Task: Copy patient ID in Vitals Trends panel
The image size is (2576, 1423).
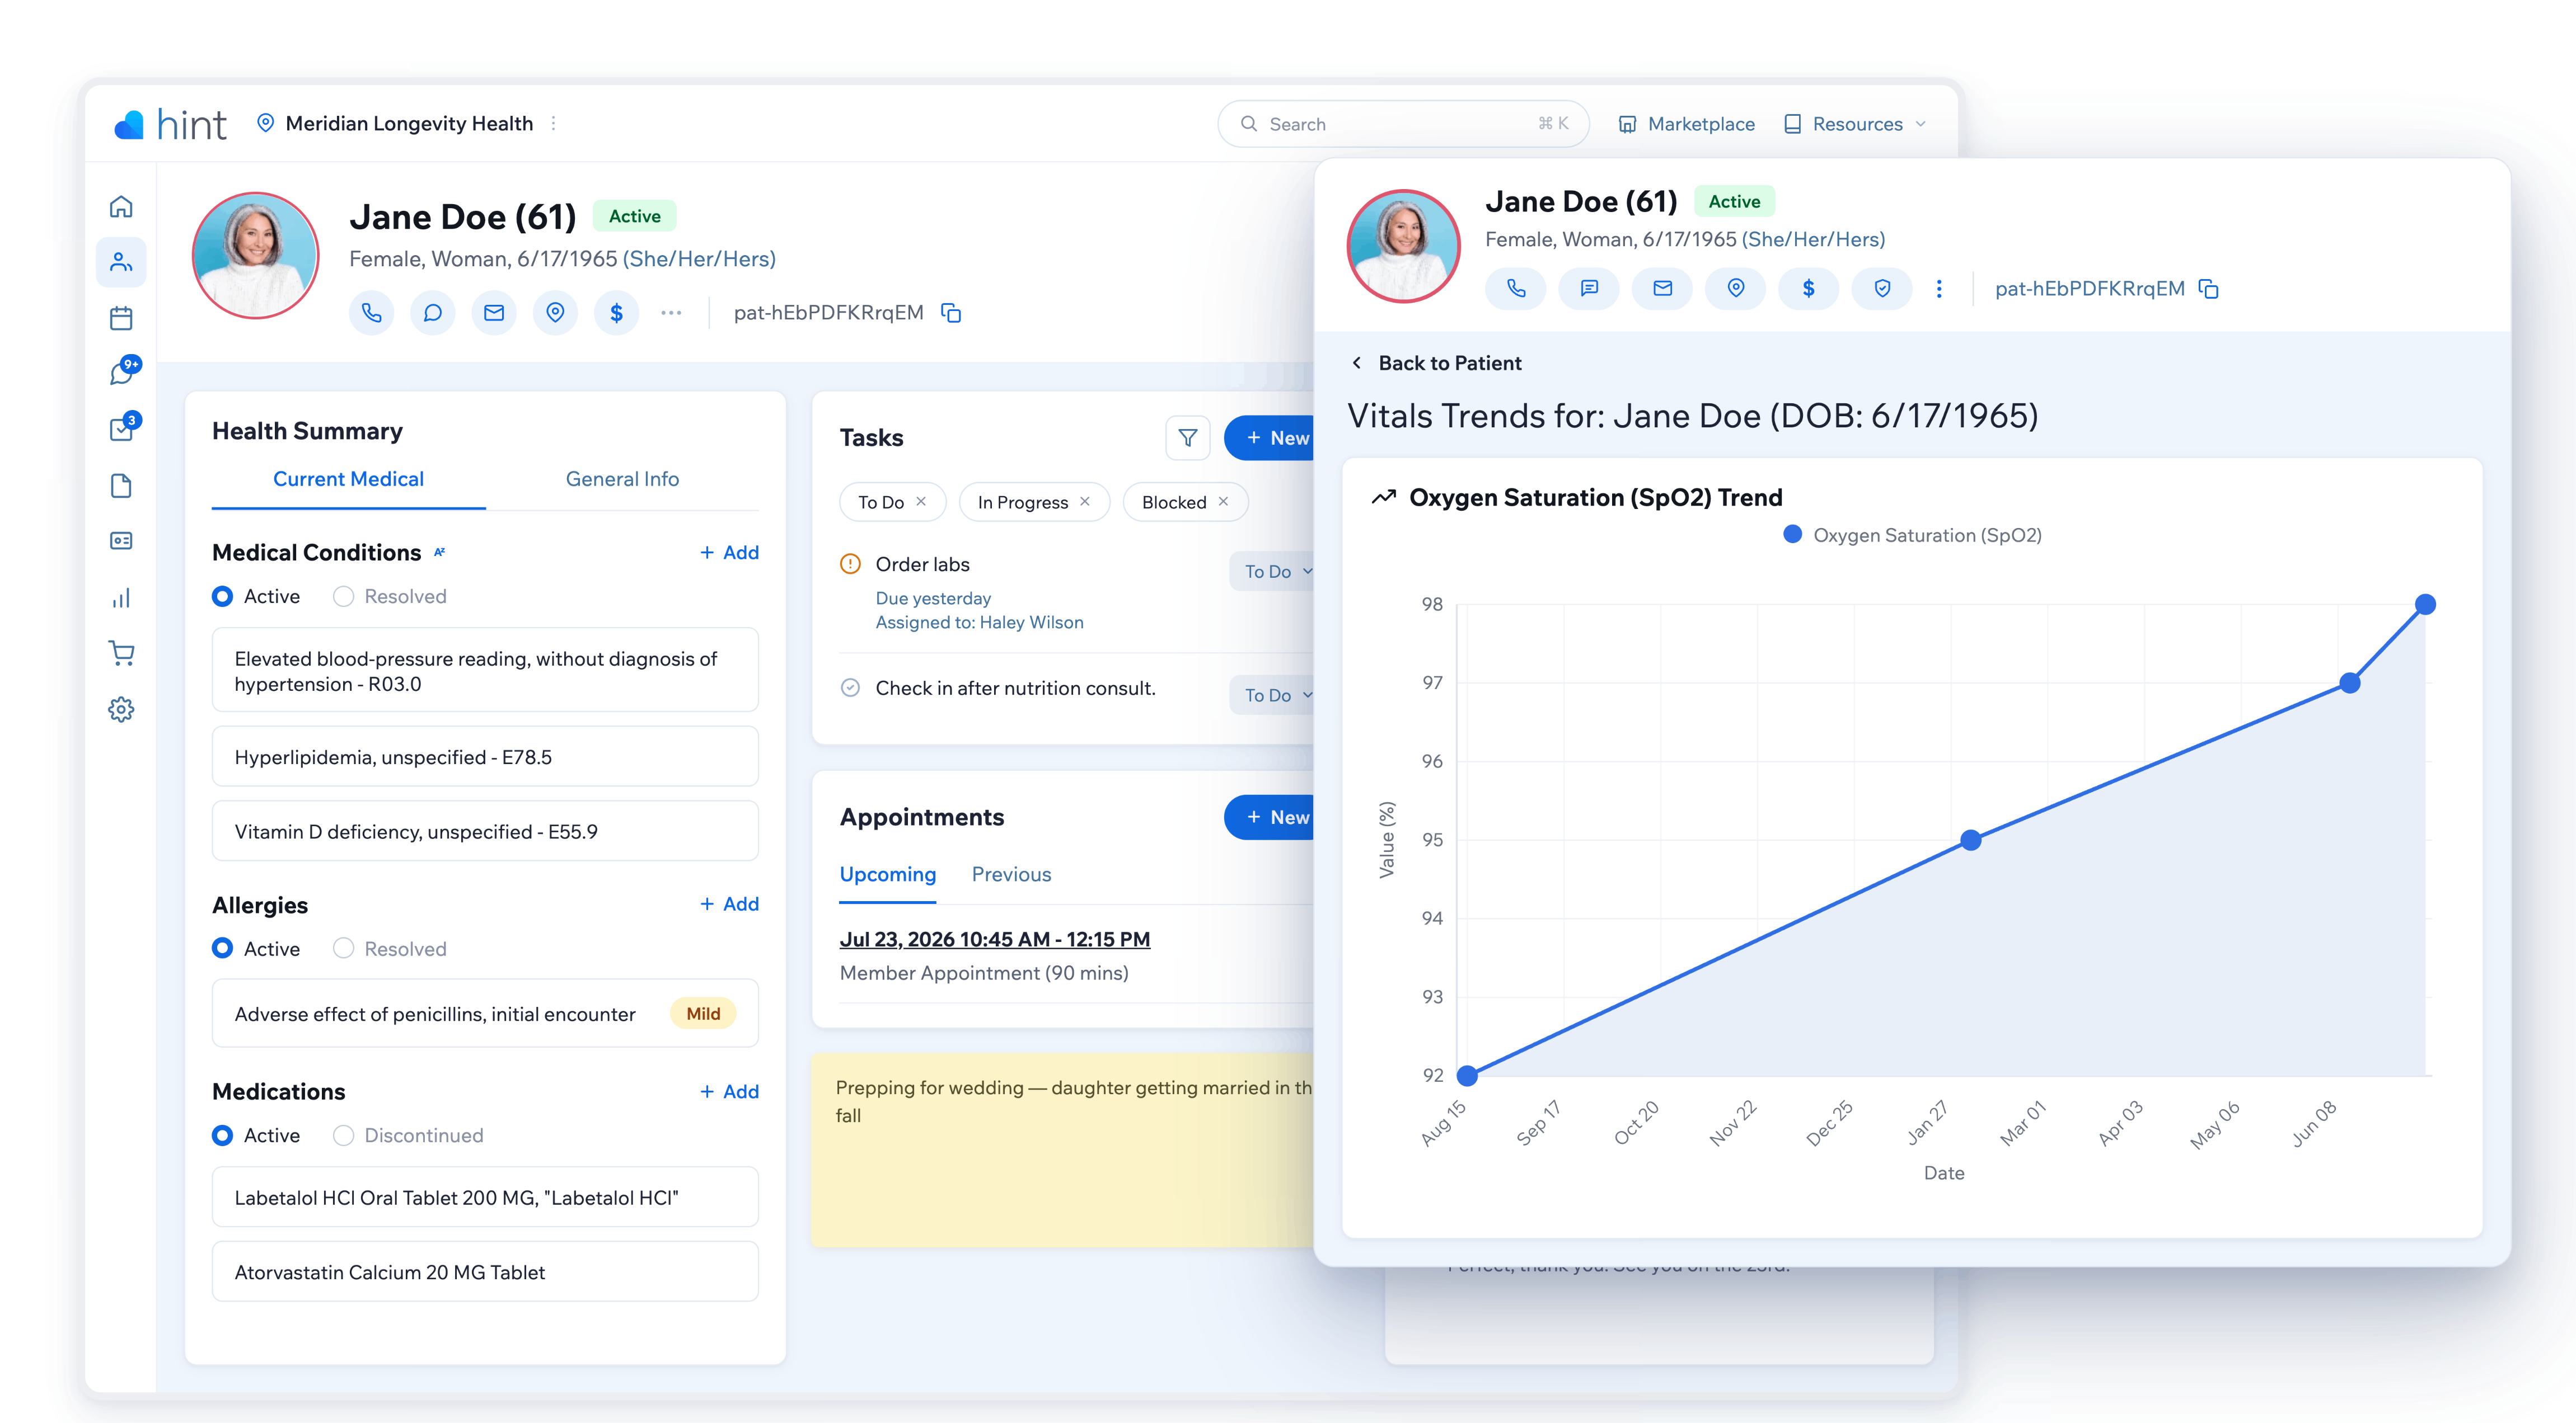Action: click(x=2209, y=289)
